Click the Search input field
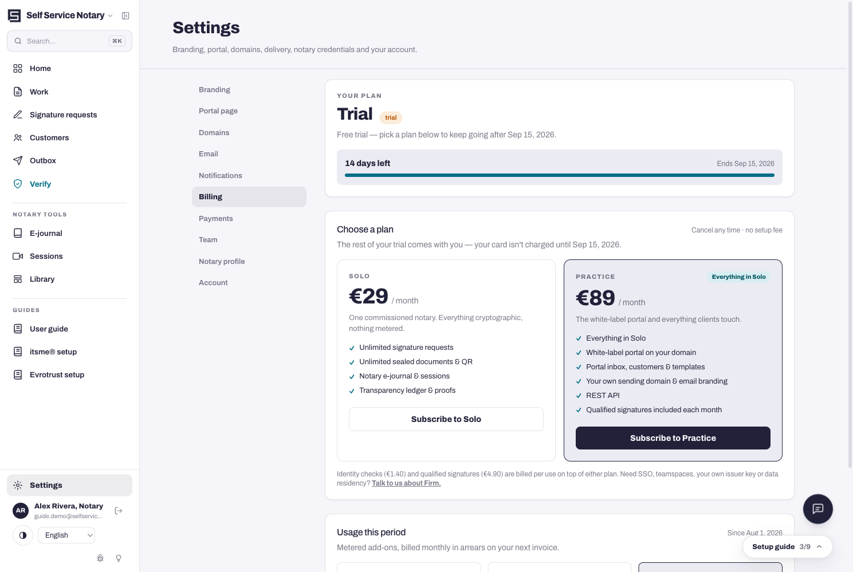 coord(69,41)
